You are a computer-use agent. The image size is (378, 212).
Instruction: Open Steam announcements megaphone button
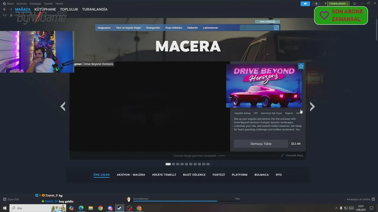click(x=305, y=4)
